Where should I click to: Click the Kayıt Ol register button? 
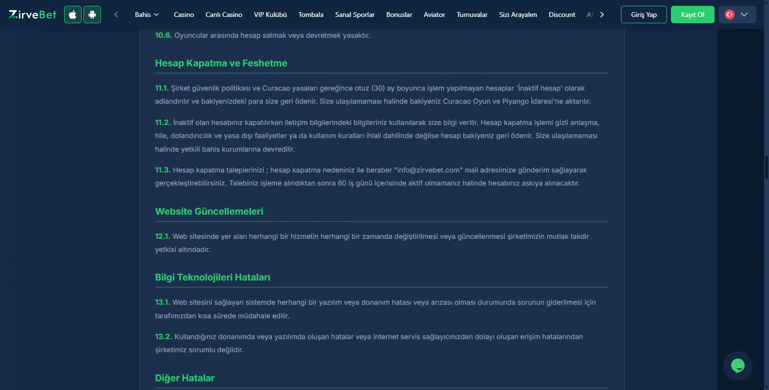693,15
